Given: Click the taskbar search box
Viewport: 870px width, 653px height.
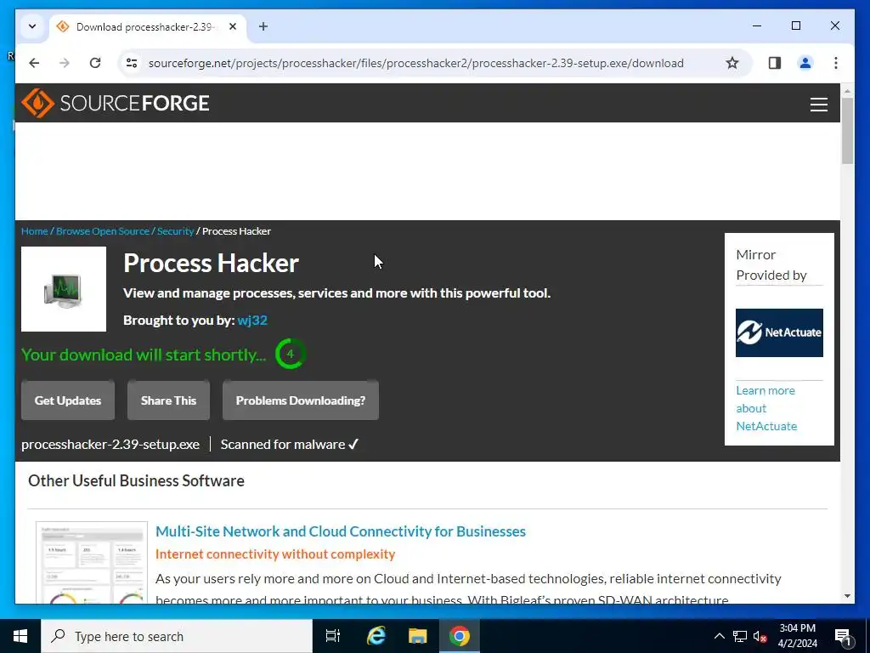Looking at the screenshot, I should point(177,636).
